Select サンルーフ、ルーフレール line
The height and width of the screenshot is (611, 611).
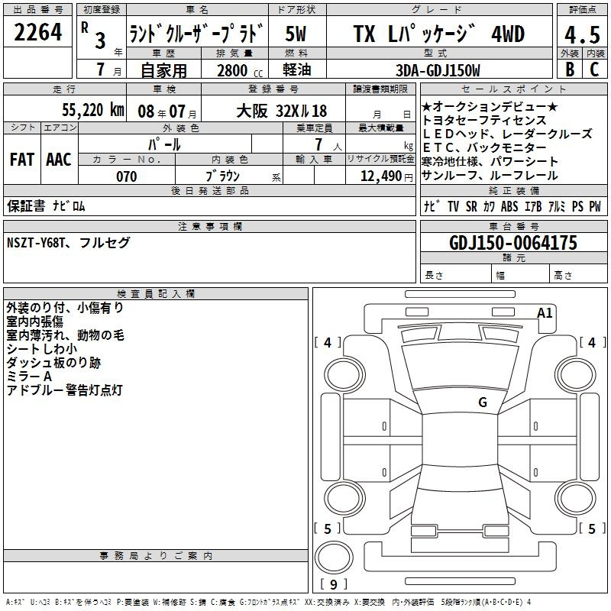[x=490, y=176]
